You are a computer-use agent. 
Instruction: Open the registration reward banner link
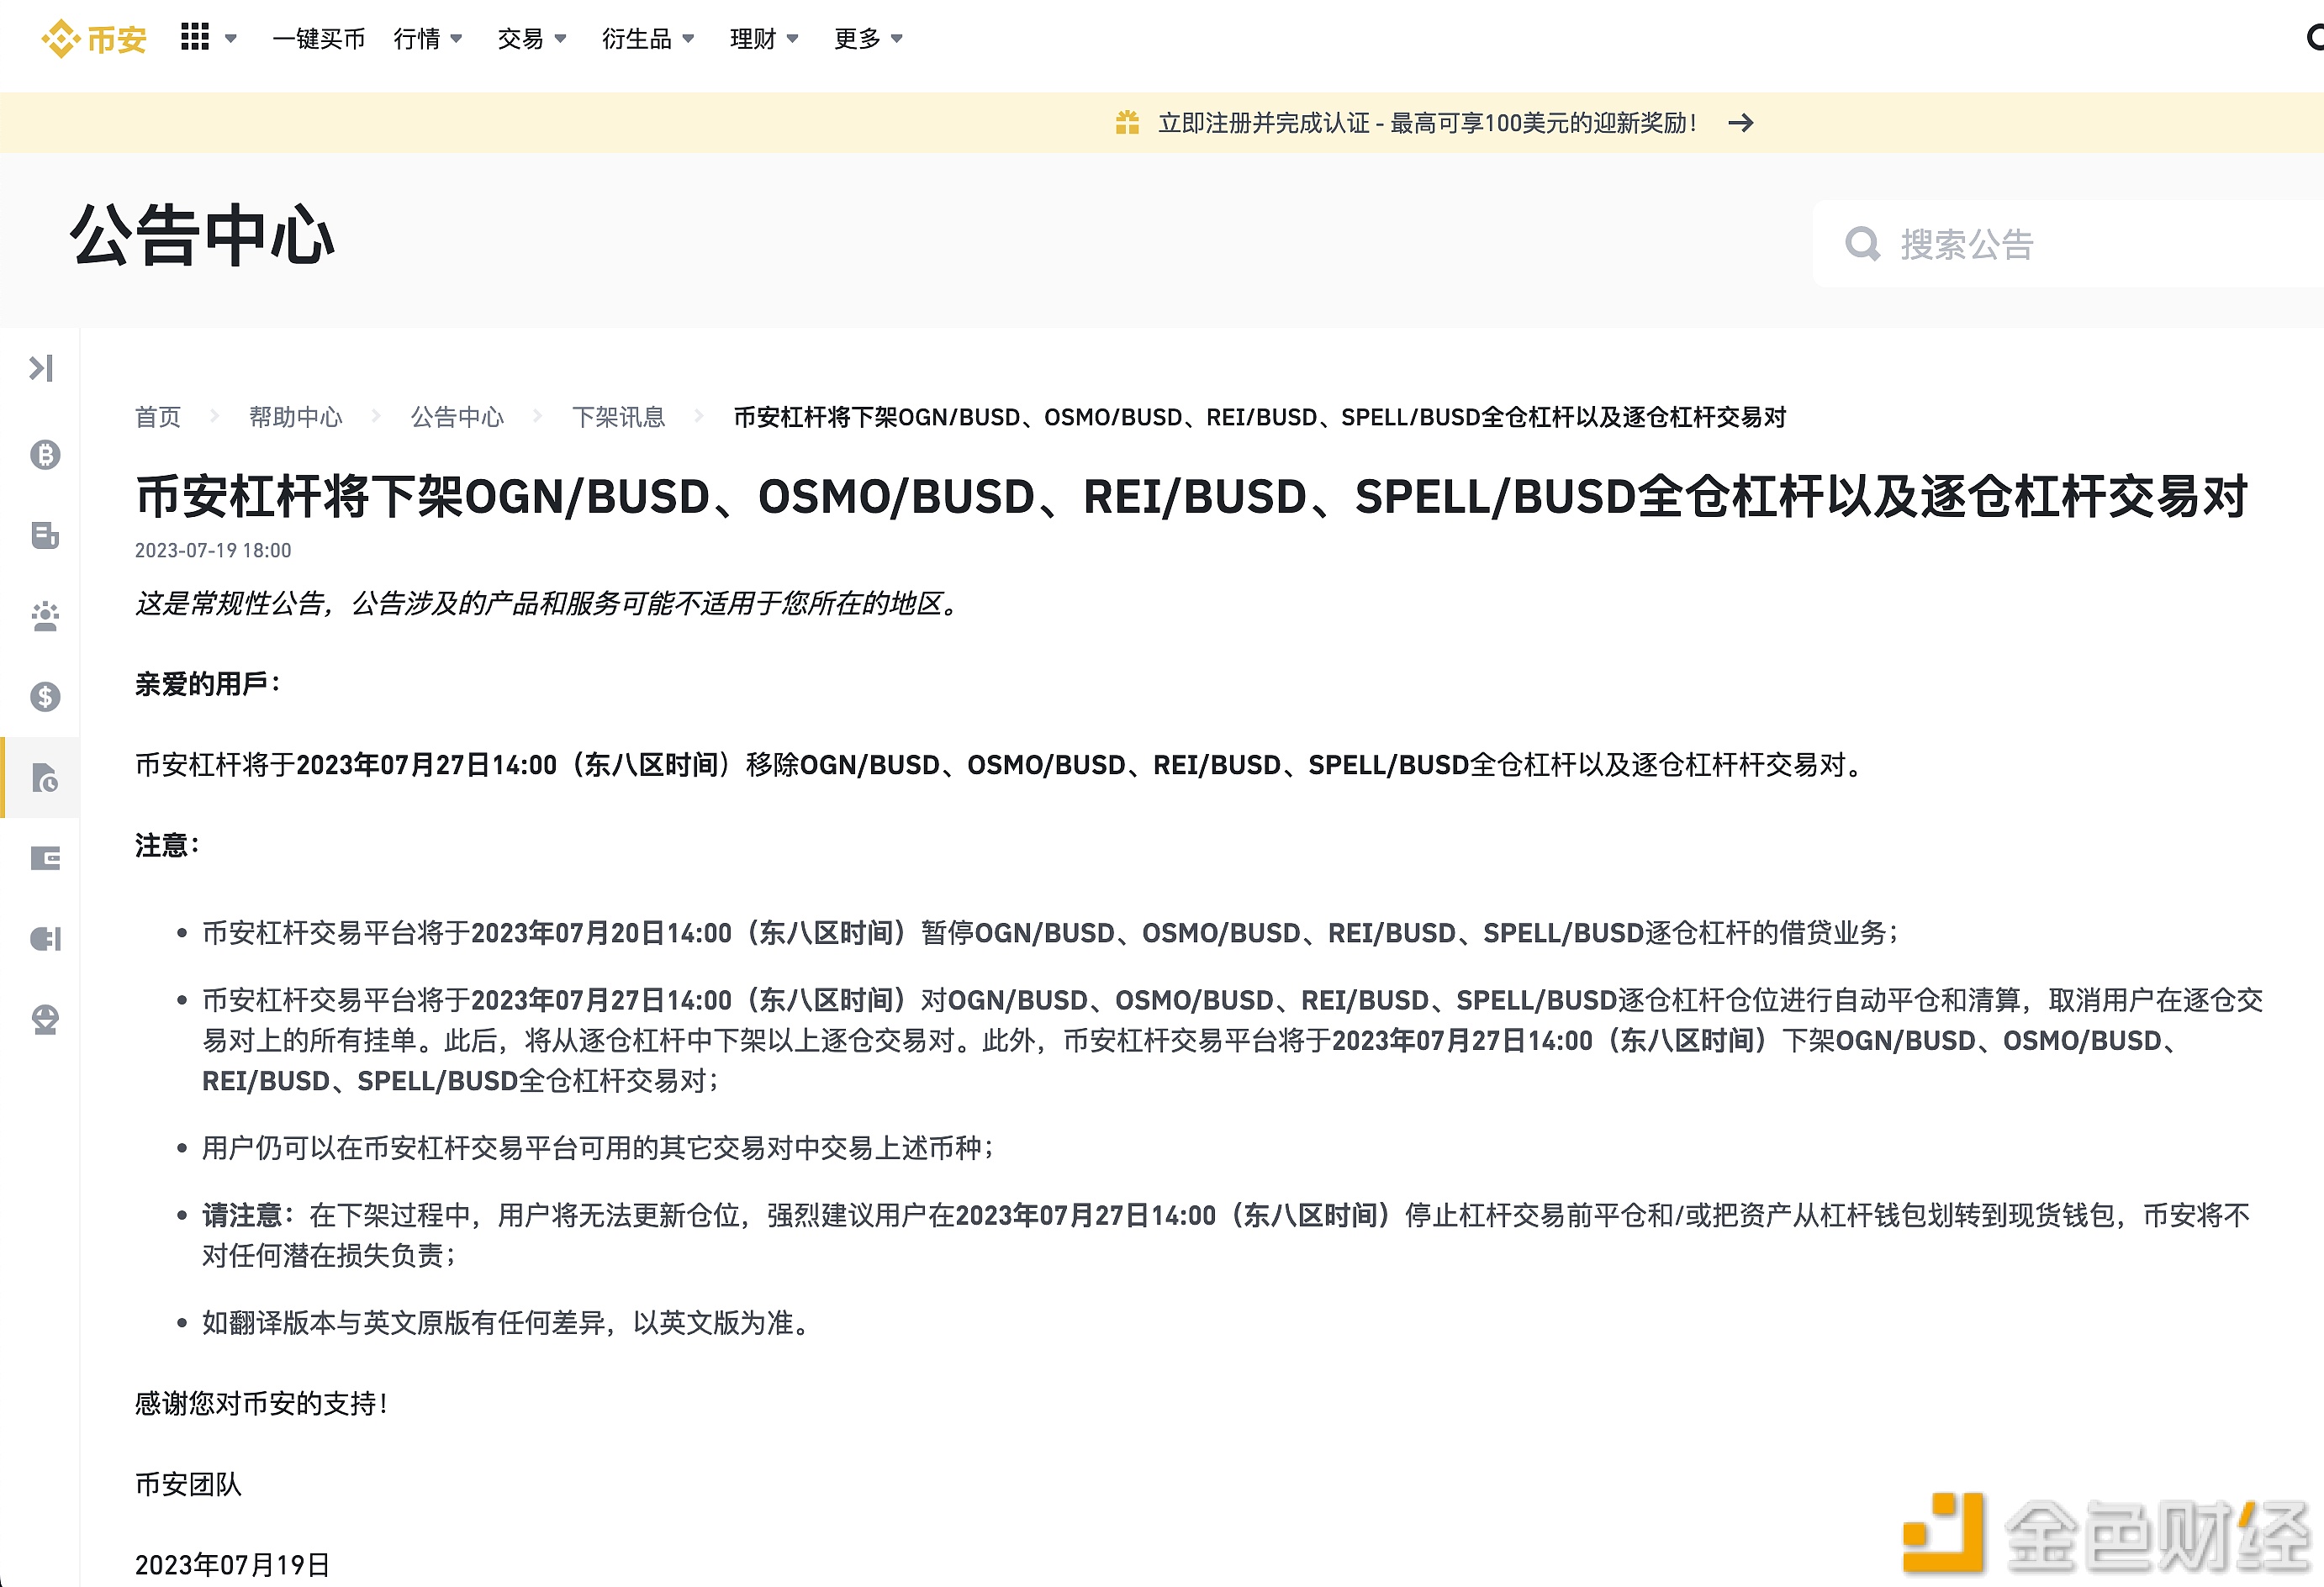coord(1427,123)
